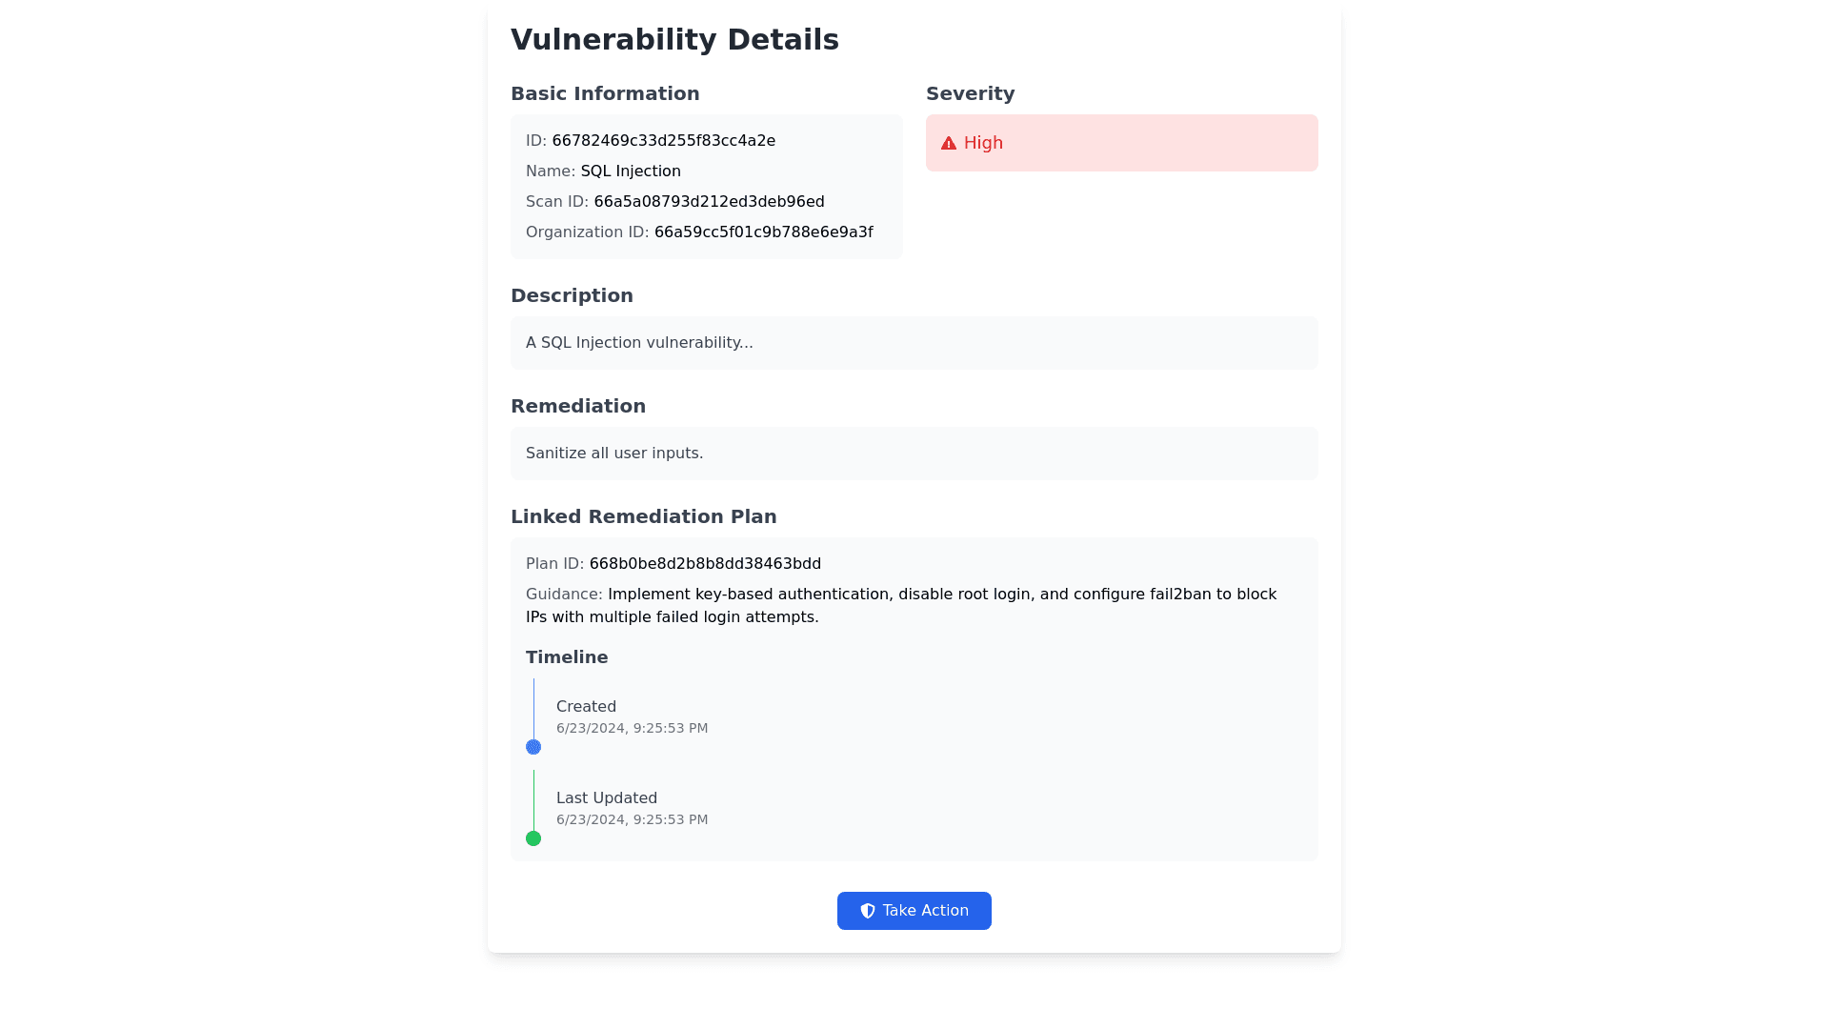Click the Organization ID value
The width and height of the screenshot is (1829, 1029).
coord(763,232)
